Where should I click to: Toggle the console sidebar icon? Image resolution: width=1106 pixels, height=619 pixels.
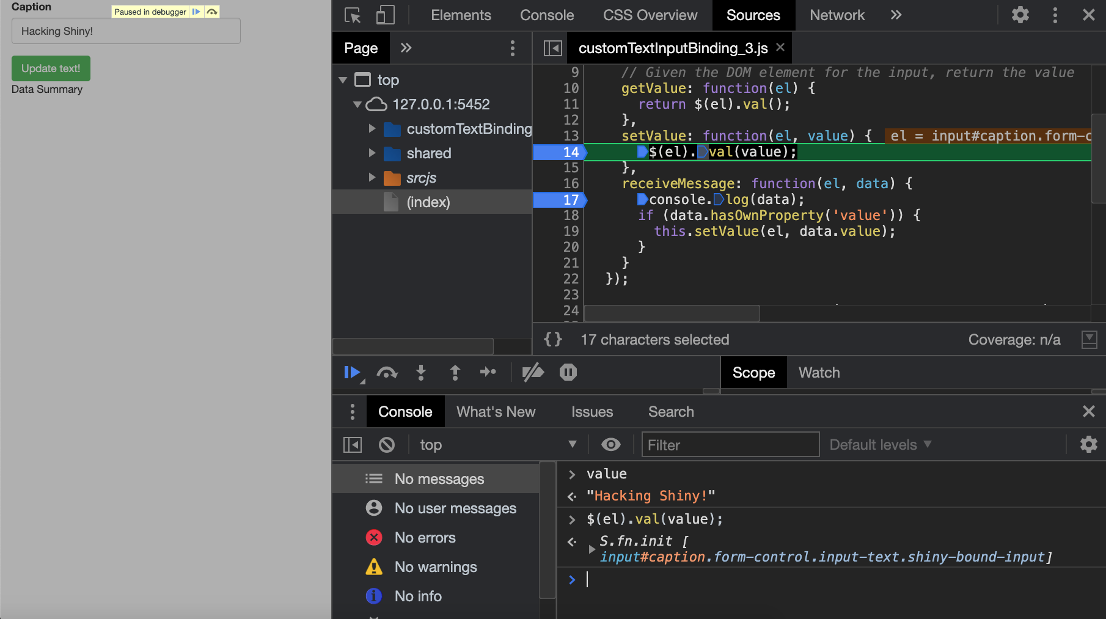(353, 445)
